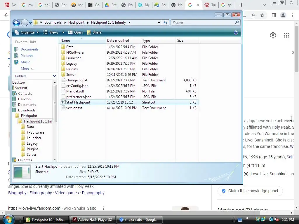Click the Share toolbar button
The height and width of the screenshot is (224, 299).
pyautogui.click(x=94, y=32)
